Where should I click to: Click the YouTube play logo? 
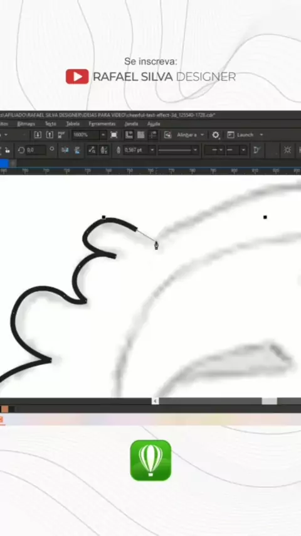77,77
